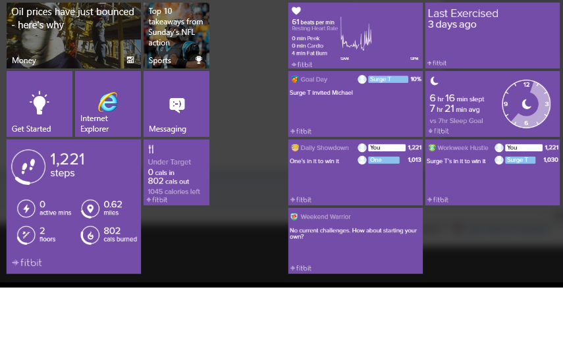Click the location pin miles icon
Image resolution: width=563 pixels, height=354 pixels.
pyautogui.click(x=90, y=209)
